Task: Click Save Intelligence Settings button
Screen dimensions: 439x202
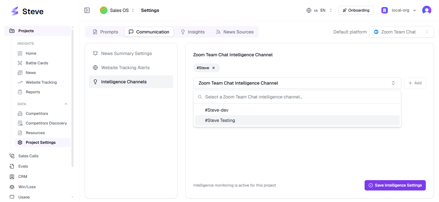Action: (395, 185)
